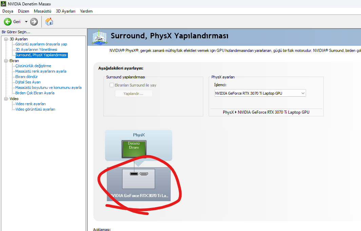Open Görüntü ayarlarını önayarla yap link
This screenshot has height=231, width=361.
tap(41, 44)
